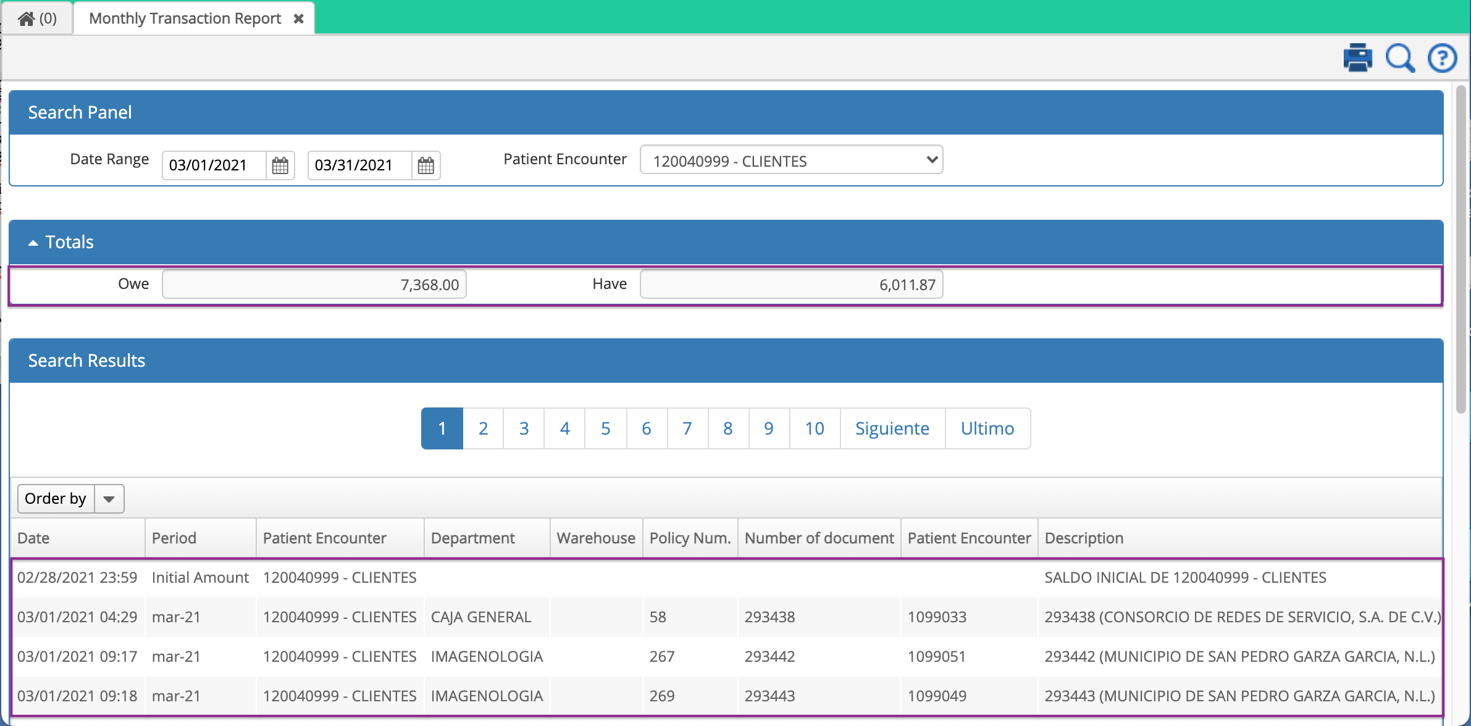Select the row for document 293442
This screenshot has width=1471, height=726.
point(679,656)
